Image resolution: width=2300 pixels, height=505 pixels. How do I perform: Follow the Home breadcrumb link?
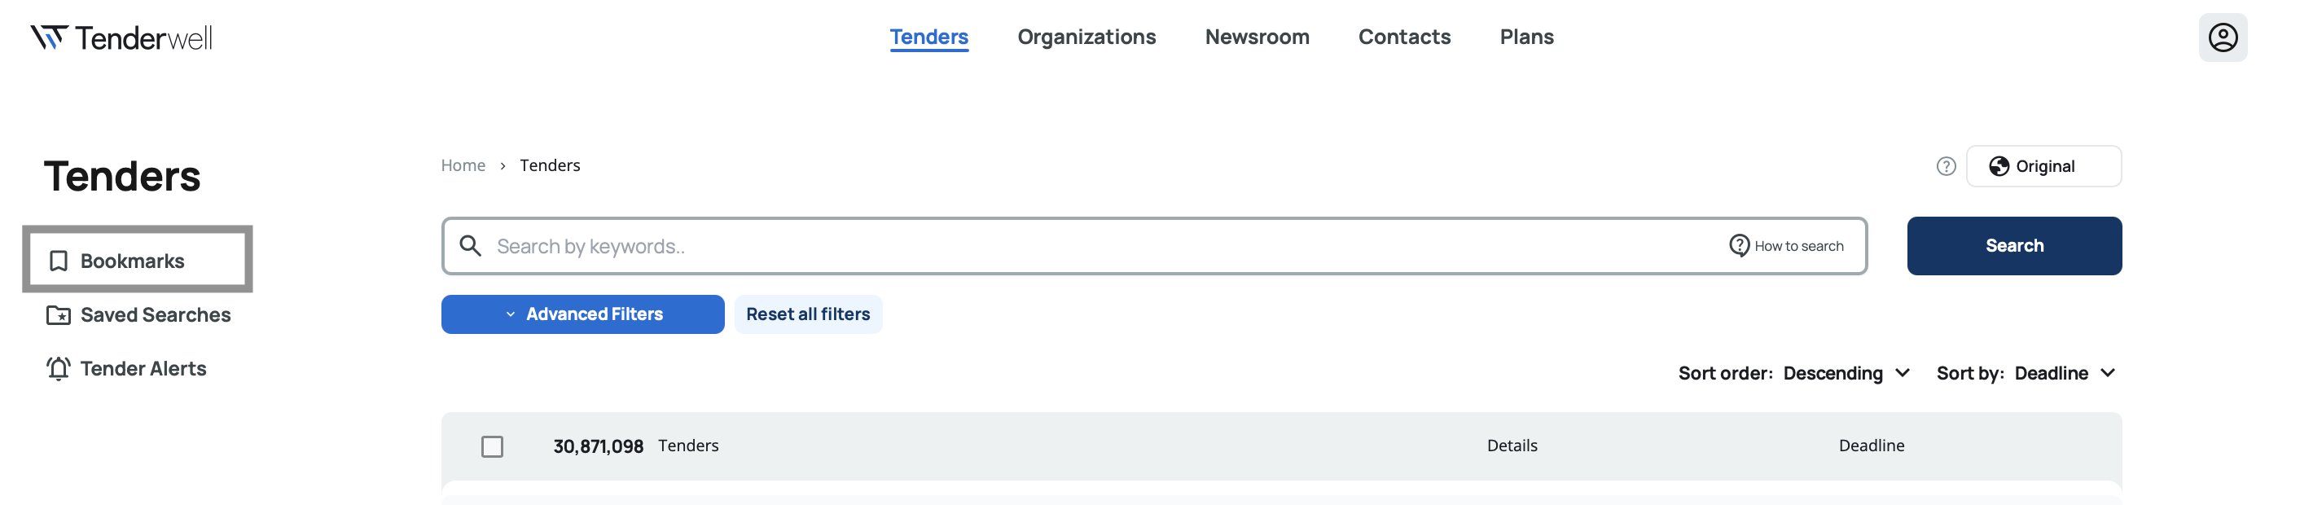coord(463,165)
